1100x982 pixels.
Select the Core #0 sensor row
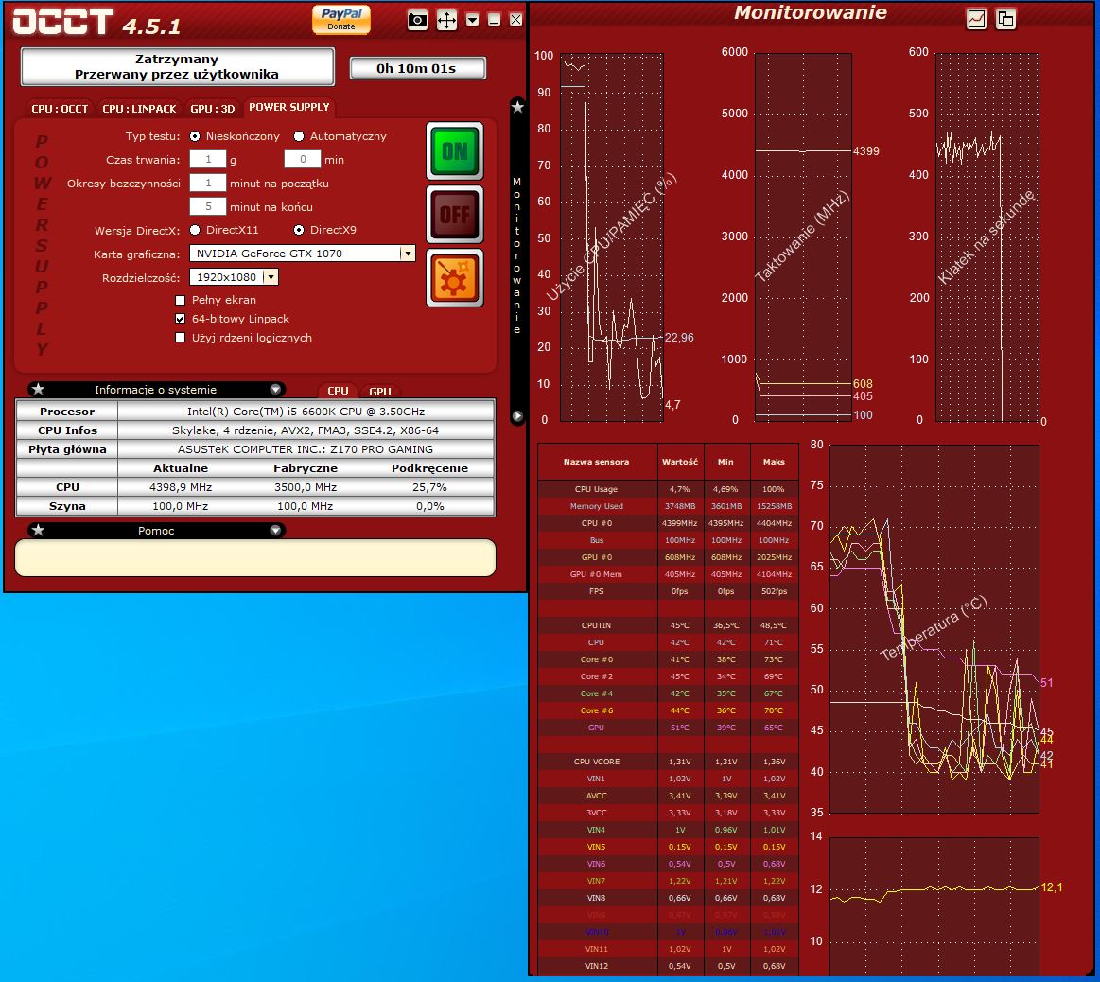[x=668, y=659]
